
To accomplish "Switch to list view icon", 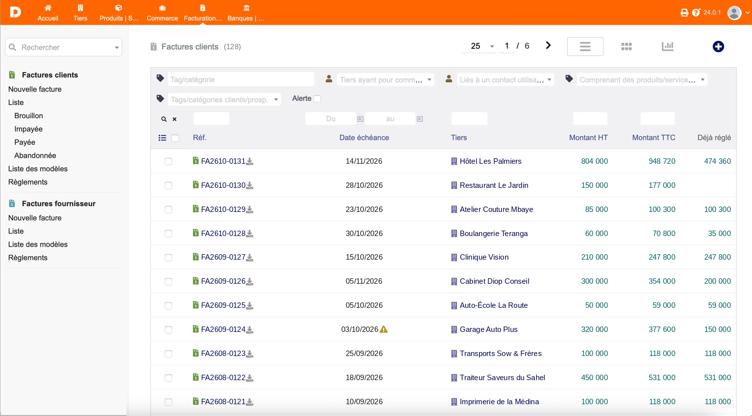I will (585, 47).
